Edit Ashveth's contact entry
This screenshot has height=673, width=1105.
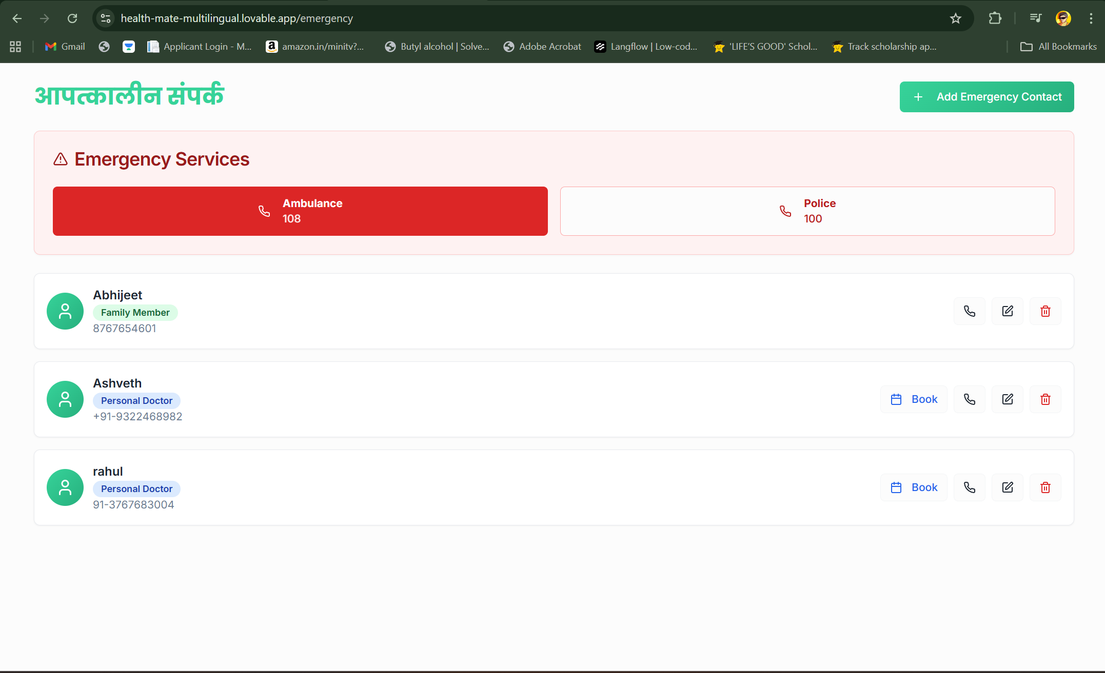click(1007, 399)
